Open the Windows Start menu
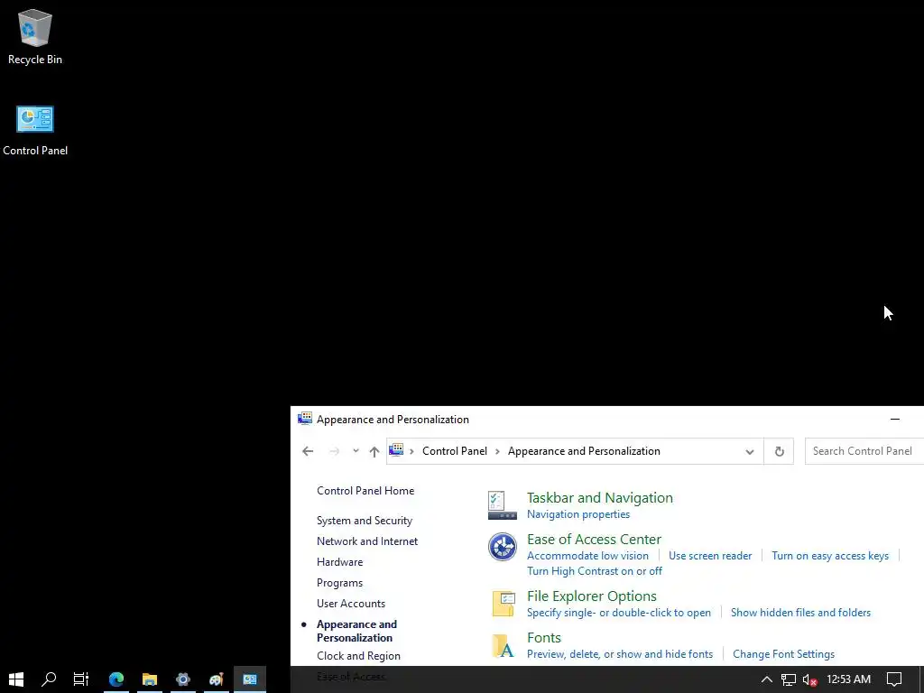The height and width of the screenshot is (693, 924). [16, 679]
